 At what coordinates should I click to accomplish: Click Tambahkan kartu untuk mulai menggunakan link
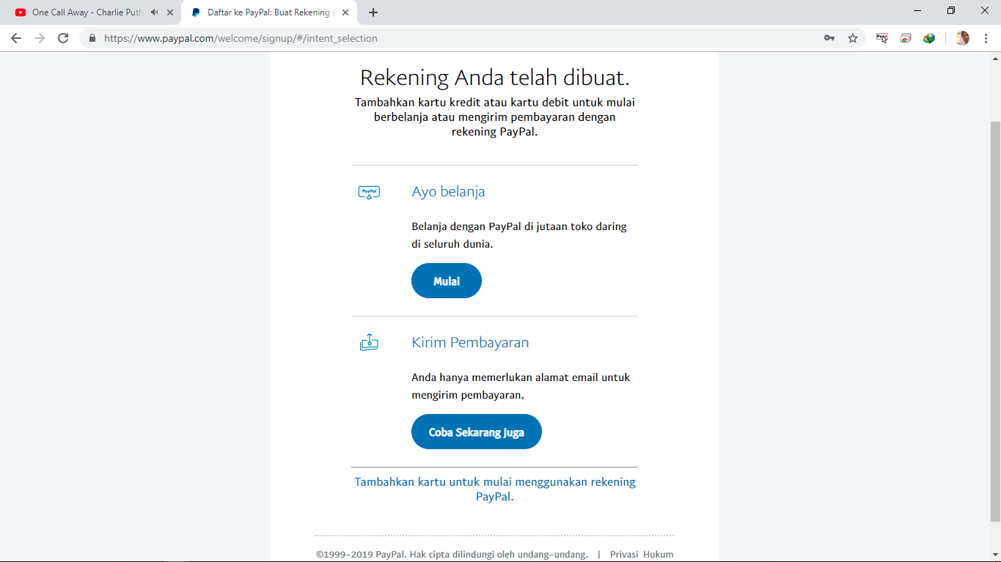(495, 489)
